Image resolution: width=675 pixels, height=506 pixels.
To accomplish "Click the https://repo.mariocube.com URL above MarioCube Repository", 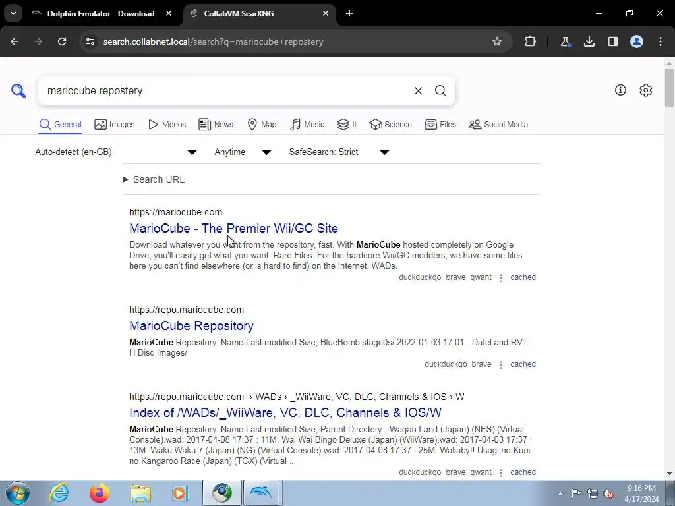I will (x=187, y=310).
